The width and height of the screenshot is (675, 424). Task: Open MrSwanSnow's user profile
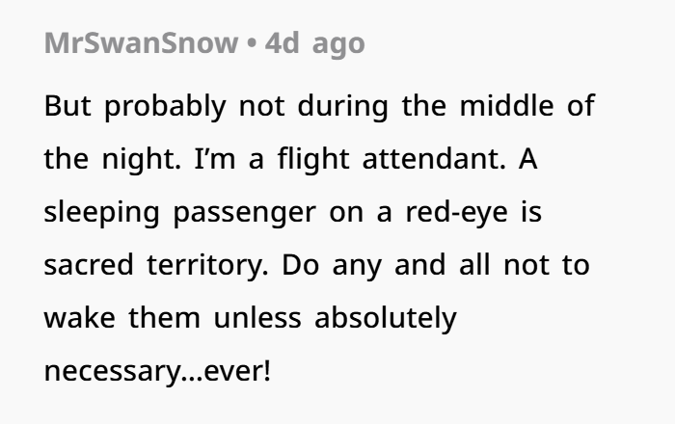tap(141, 43)
